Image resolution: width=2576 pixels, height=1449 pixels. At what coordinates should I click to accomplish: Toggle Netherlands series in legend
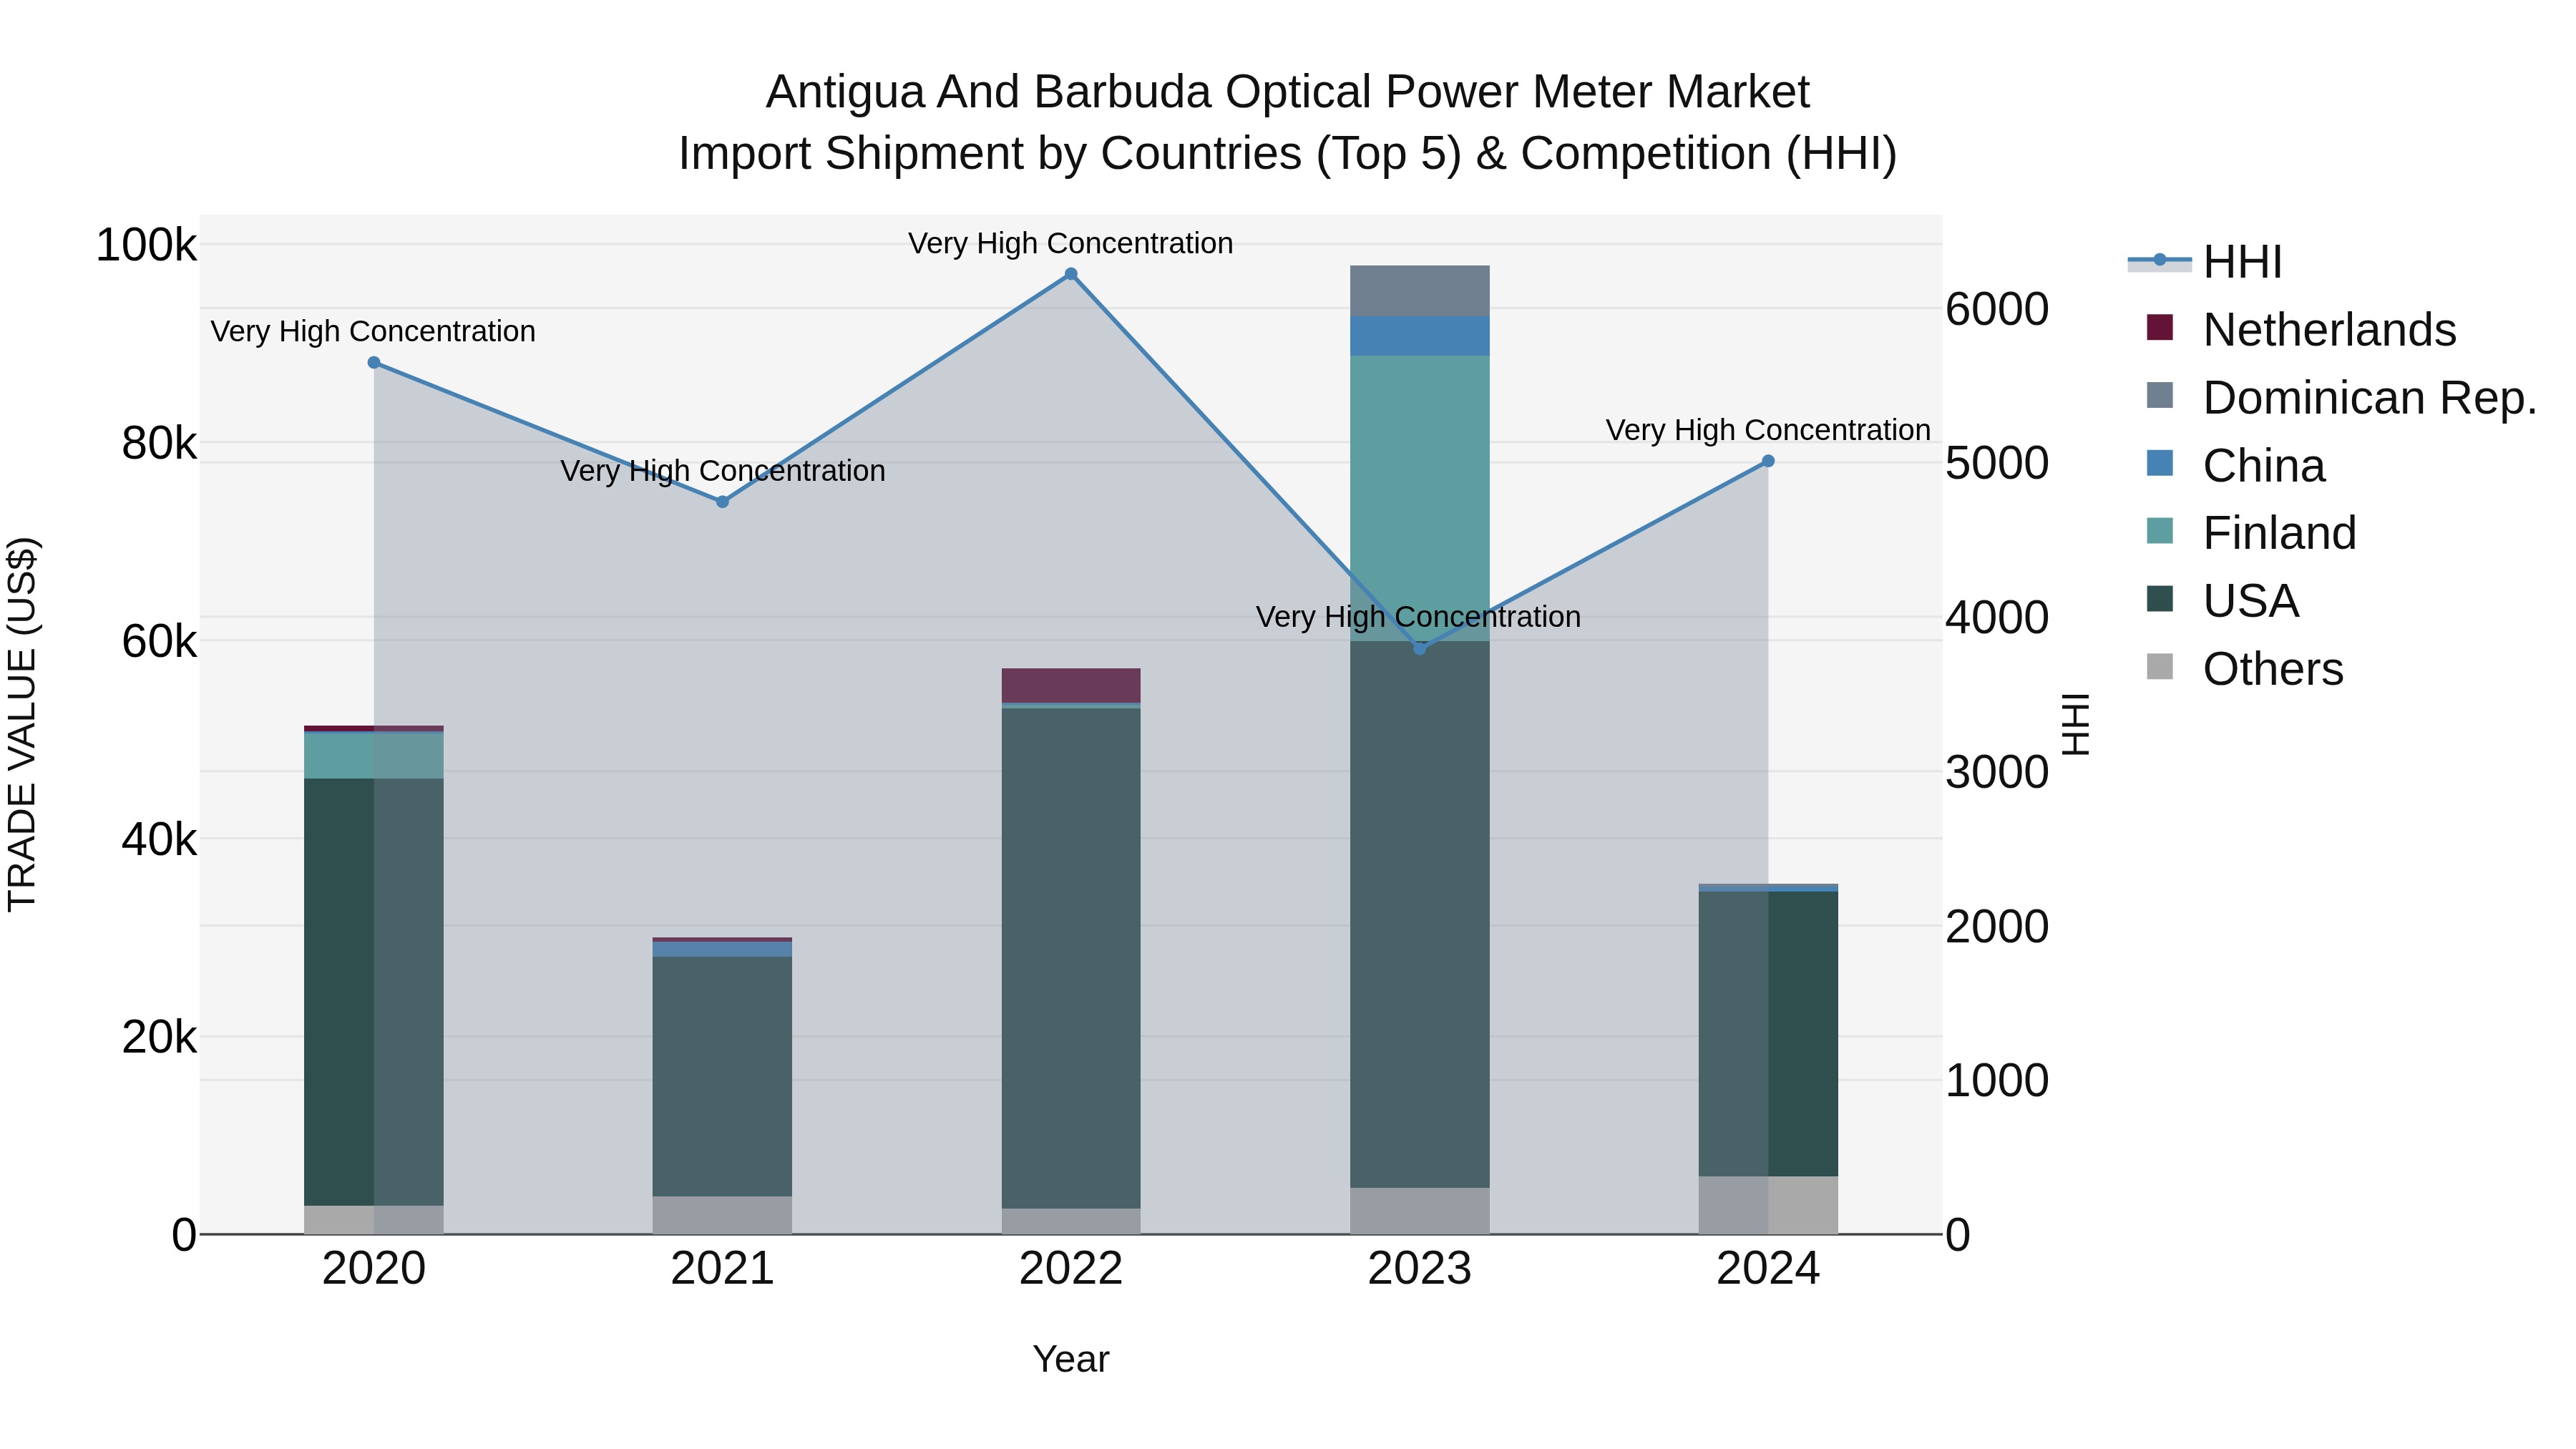click(x=2301, y=330)
